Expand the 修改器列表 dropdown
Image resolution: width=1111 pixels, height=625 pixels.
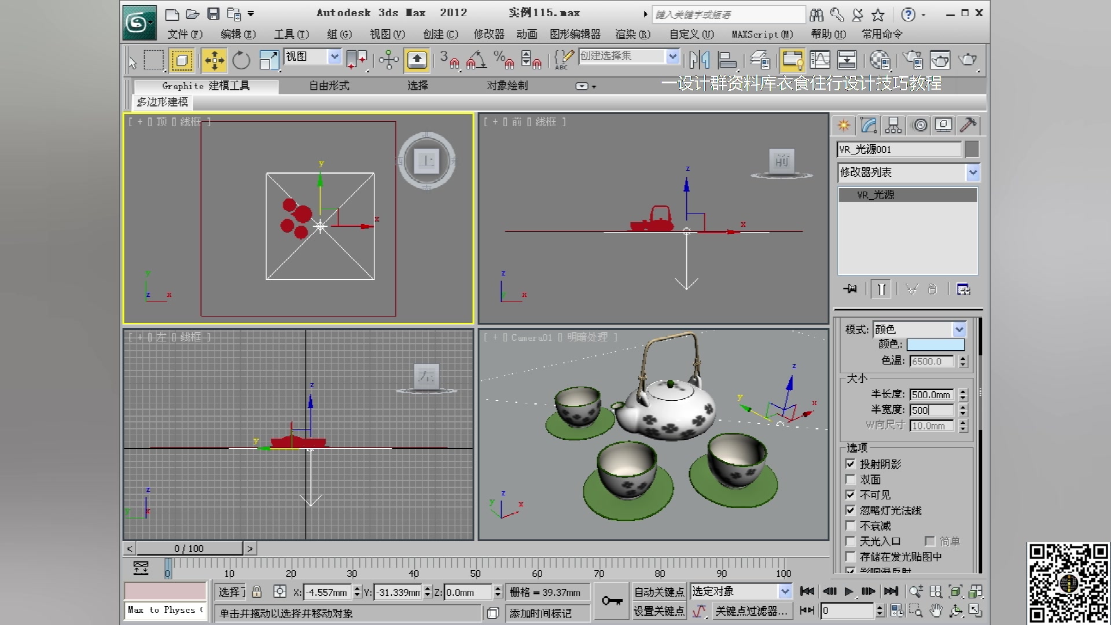click(x=972, y=172)
